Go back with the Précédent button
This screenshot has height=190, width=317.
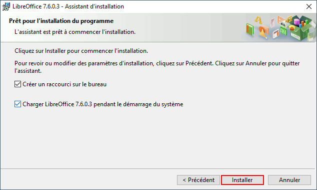coord(198,180)
